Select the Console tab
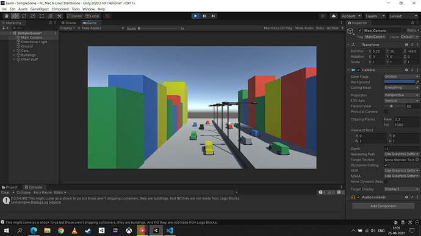This screenshot has height=236, width=421. (x=34, y=187)
